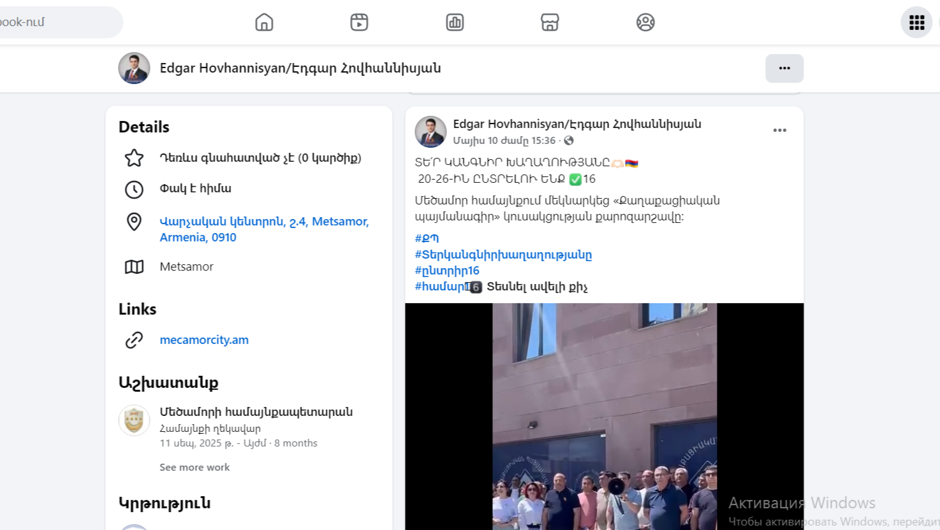Click the location pin icon
940x530 pixels.
[134, 222]
